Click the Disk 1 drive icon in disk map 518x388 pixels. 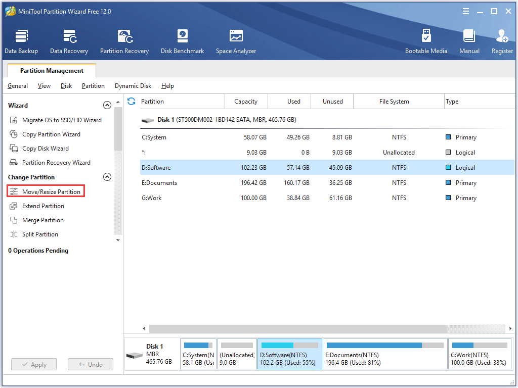pos(135,355)
